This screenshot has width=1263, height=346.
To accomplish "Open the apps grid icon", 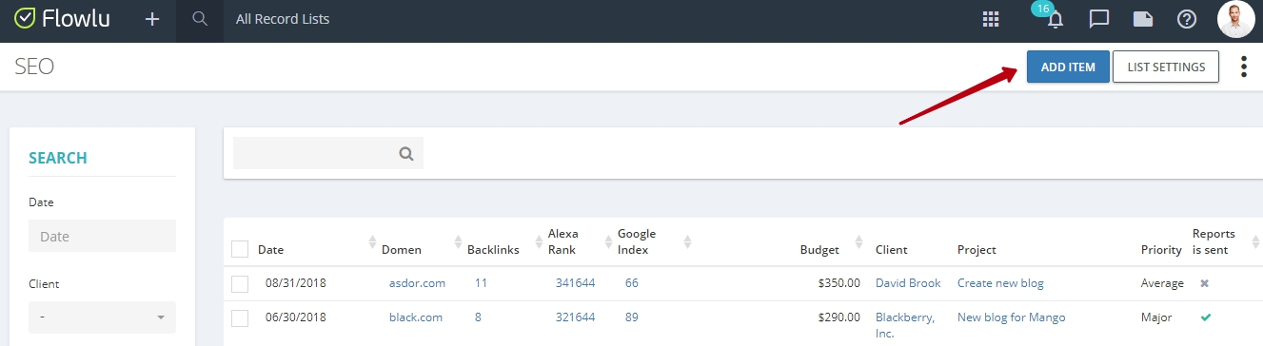I will [991, 19].
